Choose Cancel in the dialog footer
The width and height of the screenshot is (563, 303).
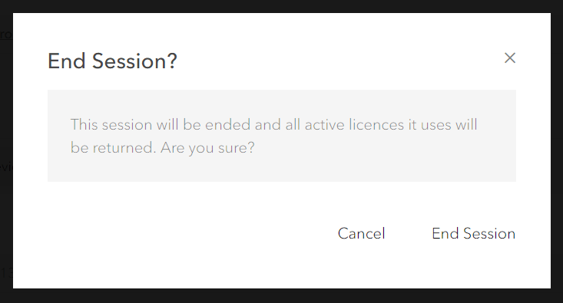click(x=361, y=233)
